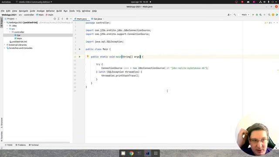Close the Car.java editor tab

103,19
